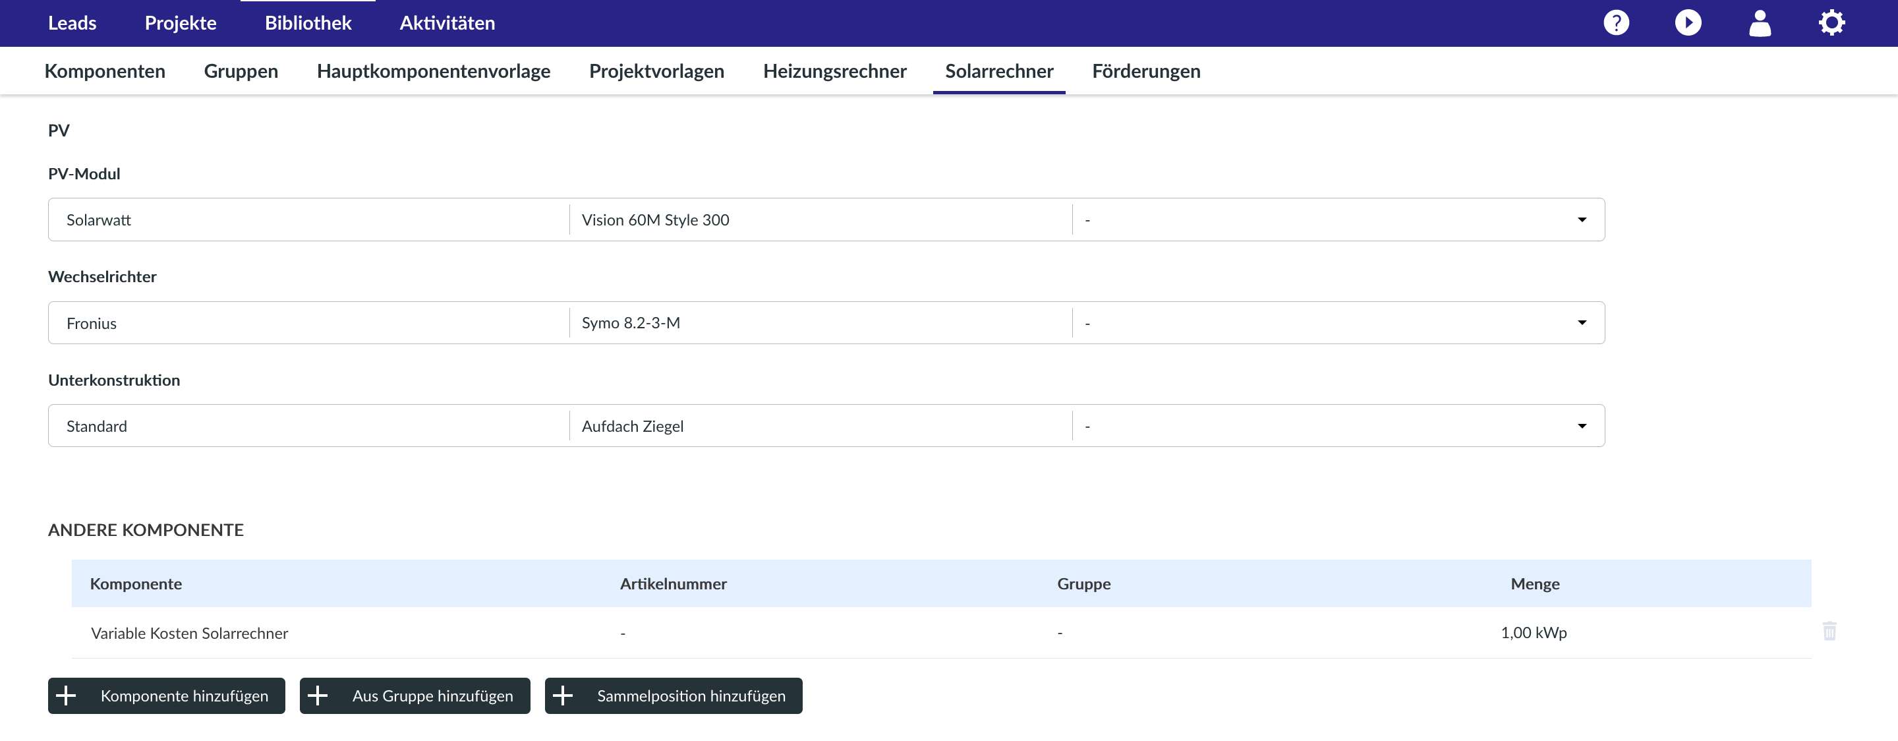Image resolution: width=1898 pixels, height=741 pixels.
Task: Switch to the Heizungsrechner tab
Action: pyautogui.click(x=834, y=71)
